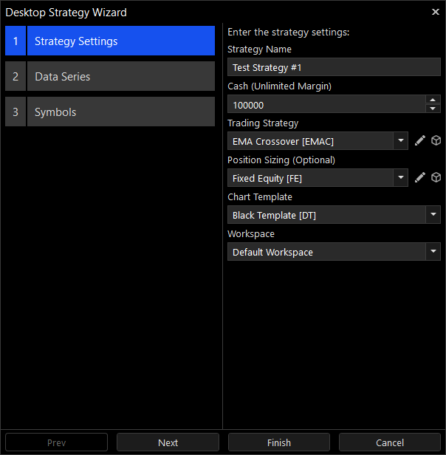446x455 pixels.
Task: Click the cube icon next to Position Sizing
Action: point(436,178)
